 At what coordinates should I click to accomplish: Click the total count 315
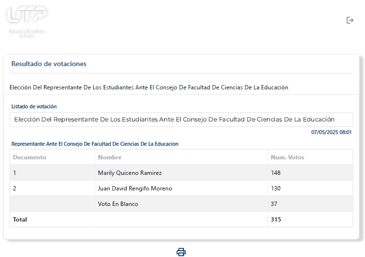point(276,220)
